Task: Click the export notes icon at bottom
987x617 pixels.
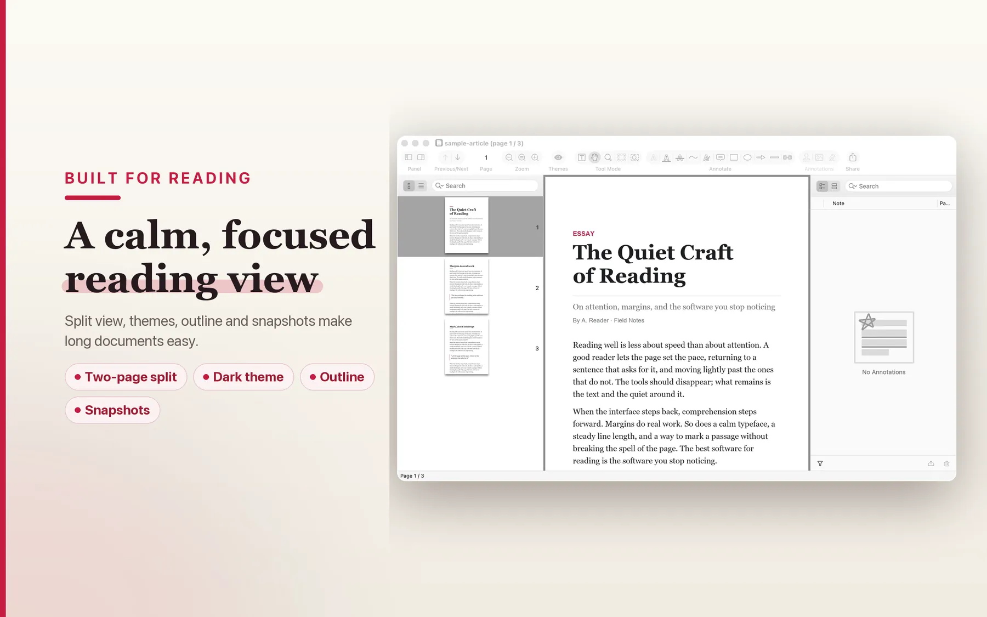Action: pos(931,463)
